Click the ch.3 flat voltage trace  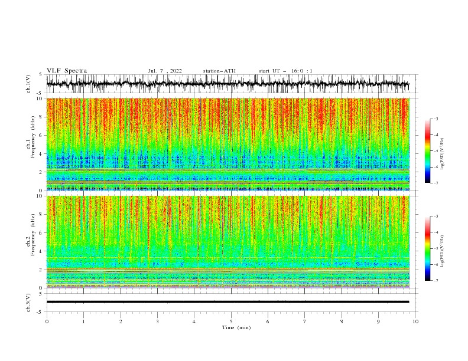click(x=227, y=302)
